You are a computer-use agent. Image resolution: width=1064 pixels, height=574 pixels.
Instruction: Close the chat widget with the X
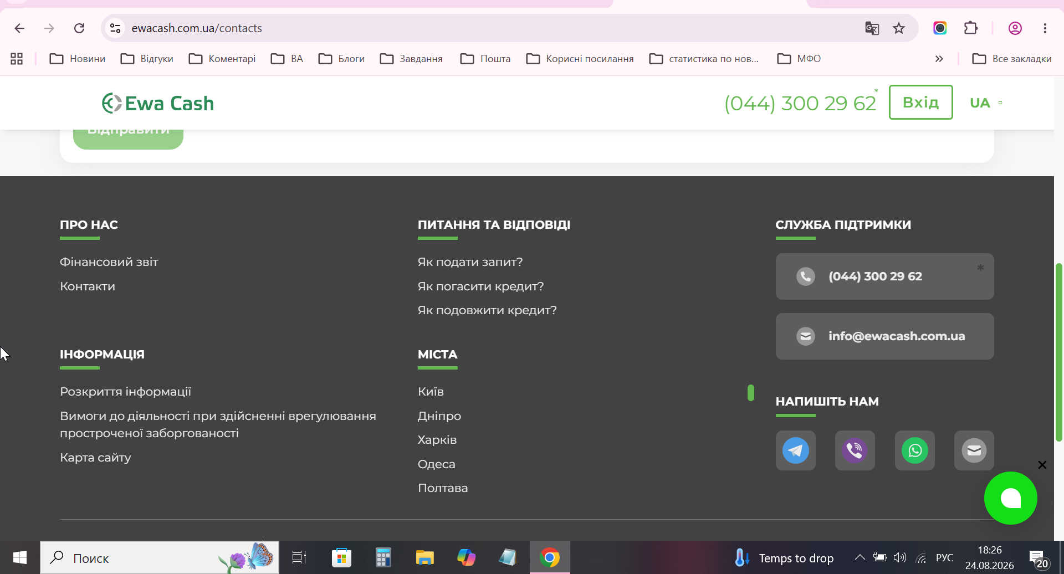1042,465
